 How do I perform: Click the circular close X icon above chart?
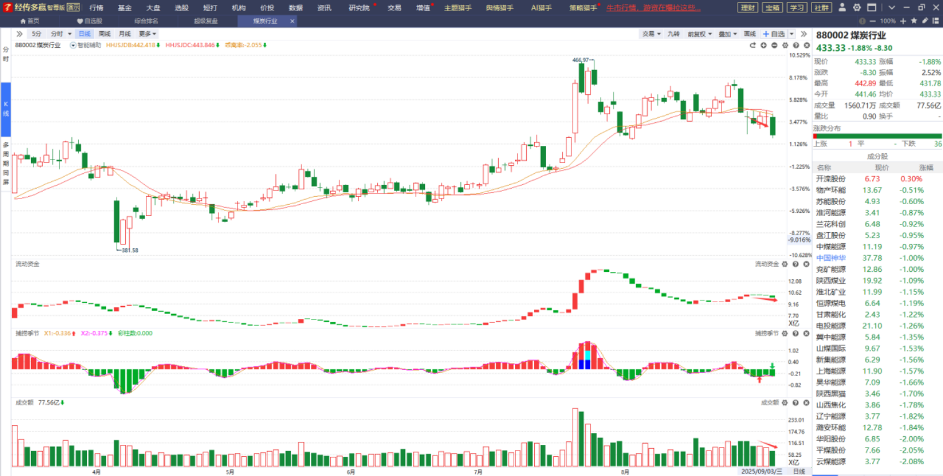click(807, 45)
